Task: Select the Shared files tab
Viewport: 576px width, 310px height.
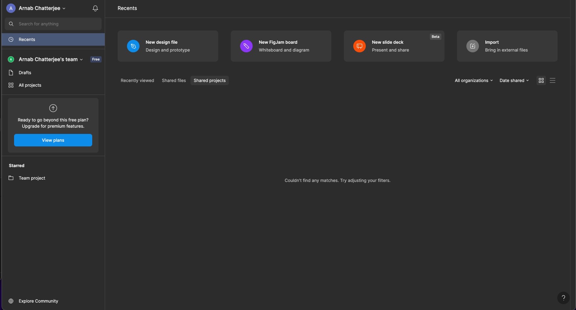Action: click(174, 80)
